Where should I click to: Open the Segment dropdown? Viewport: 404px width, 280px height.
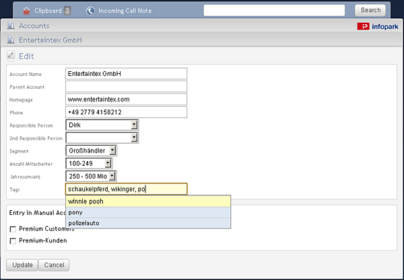[x=91, y=151]
